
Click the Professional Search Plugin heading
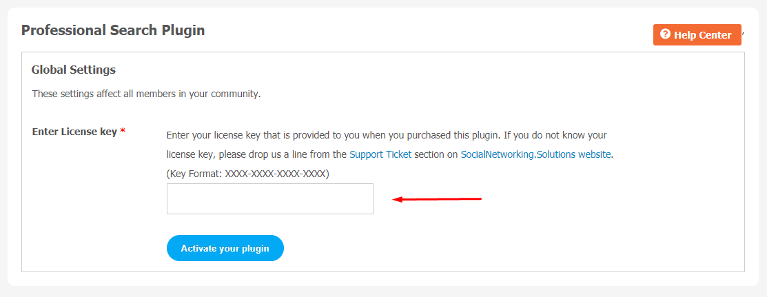pyautogui.click(x=113, y=30)
